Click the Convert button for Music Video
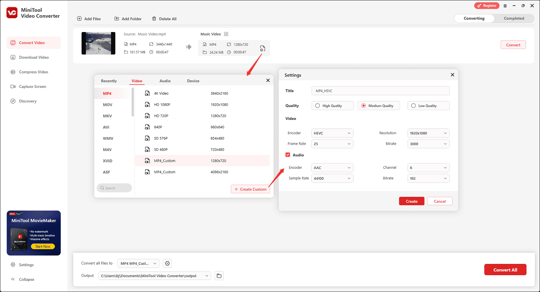This screenshot has height=292, width=540. 513,45
